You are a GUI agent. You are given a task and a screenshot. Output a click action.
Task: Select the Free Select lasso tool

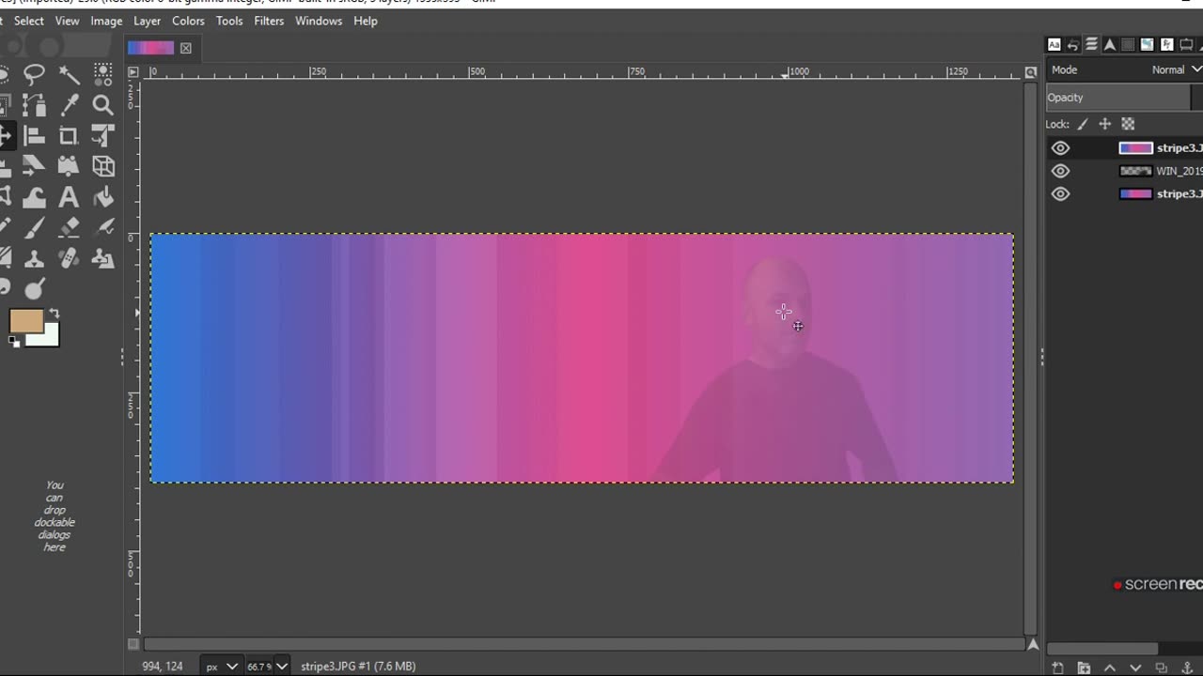[35, 74]
